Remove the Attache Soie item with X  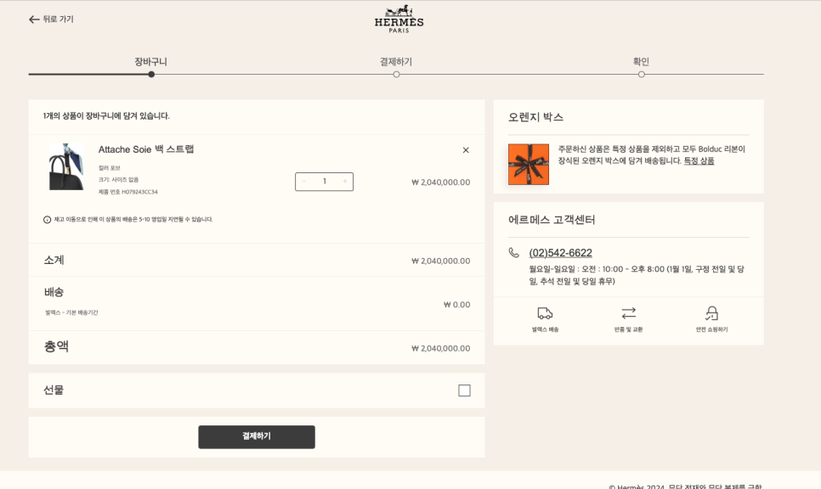click(x=466, y=150)
